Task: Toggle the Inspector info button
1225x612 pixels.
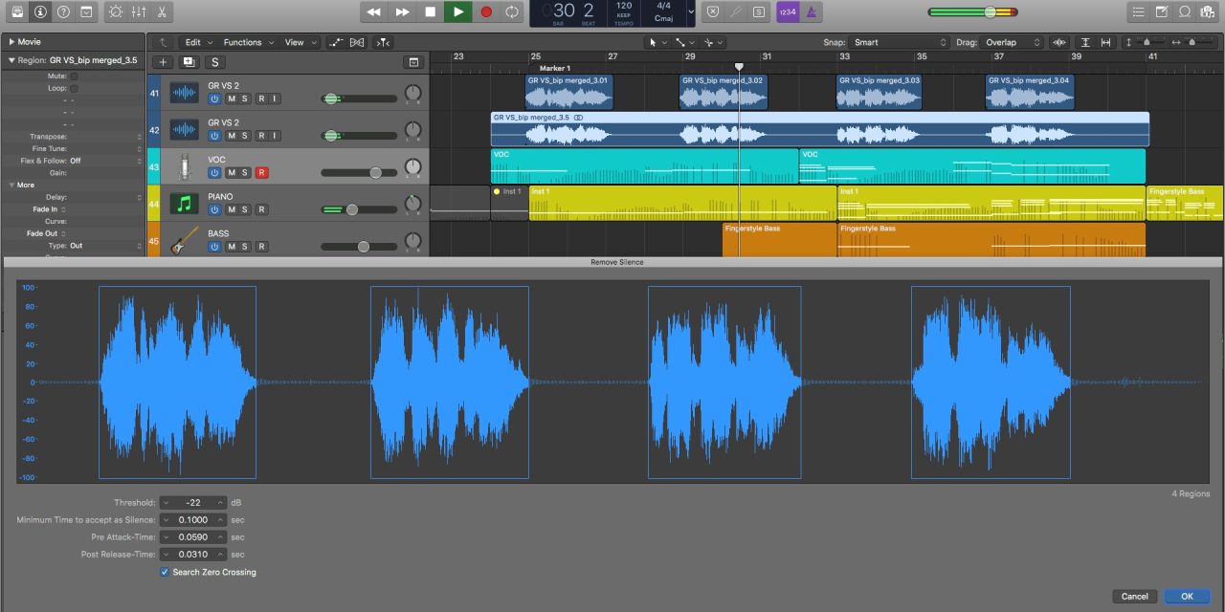Action: 40,11
